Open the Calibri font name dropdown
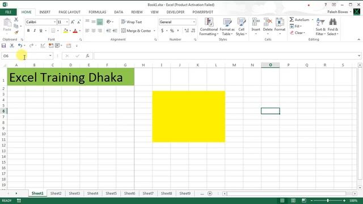This screenshot has height=204, width=363. tap(55, 22)
